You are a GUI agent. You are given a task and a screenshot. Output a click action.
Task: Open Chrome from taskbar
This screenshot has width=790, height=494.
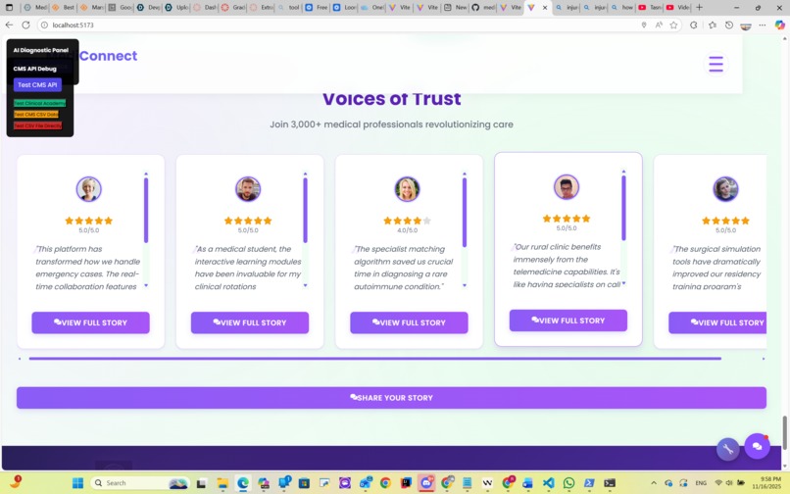tap(385, 483)
